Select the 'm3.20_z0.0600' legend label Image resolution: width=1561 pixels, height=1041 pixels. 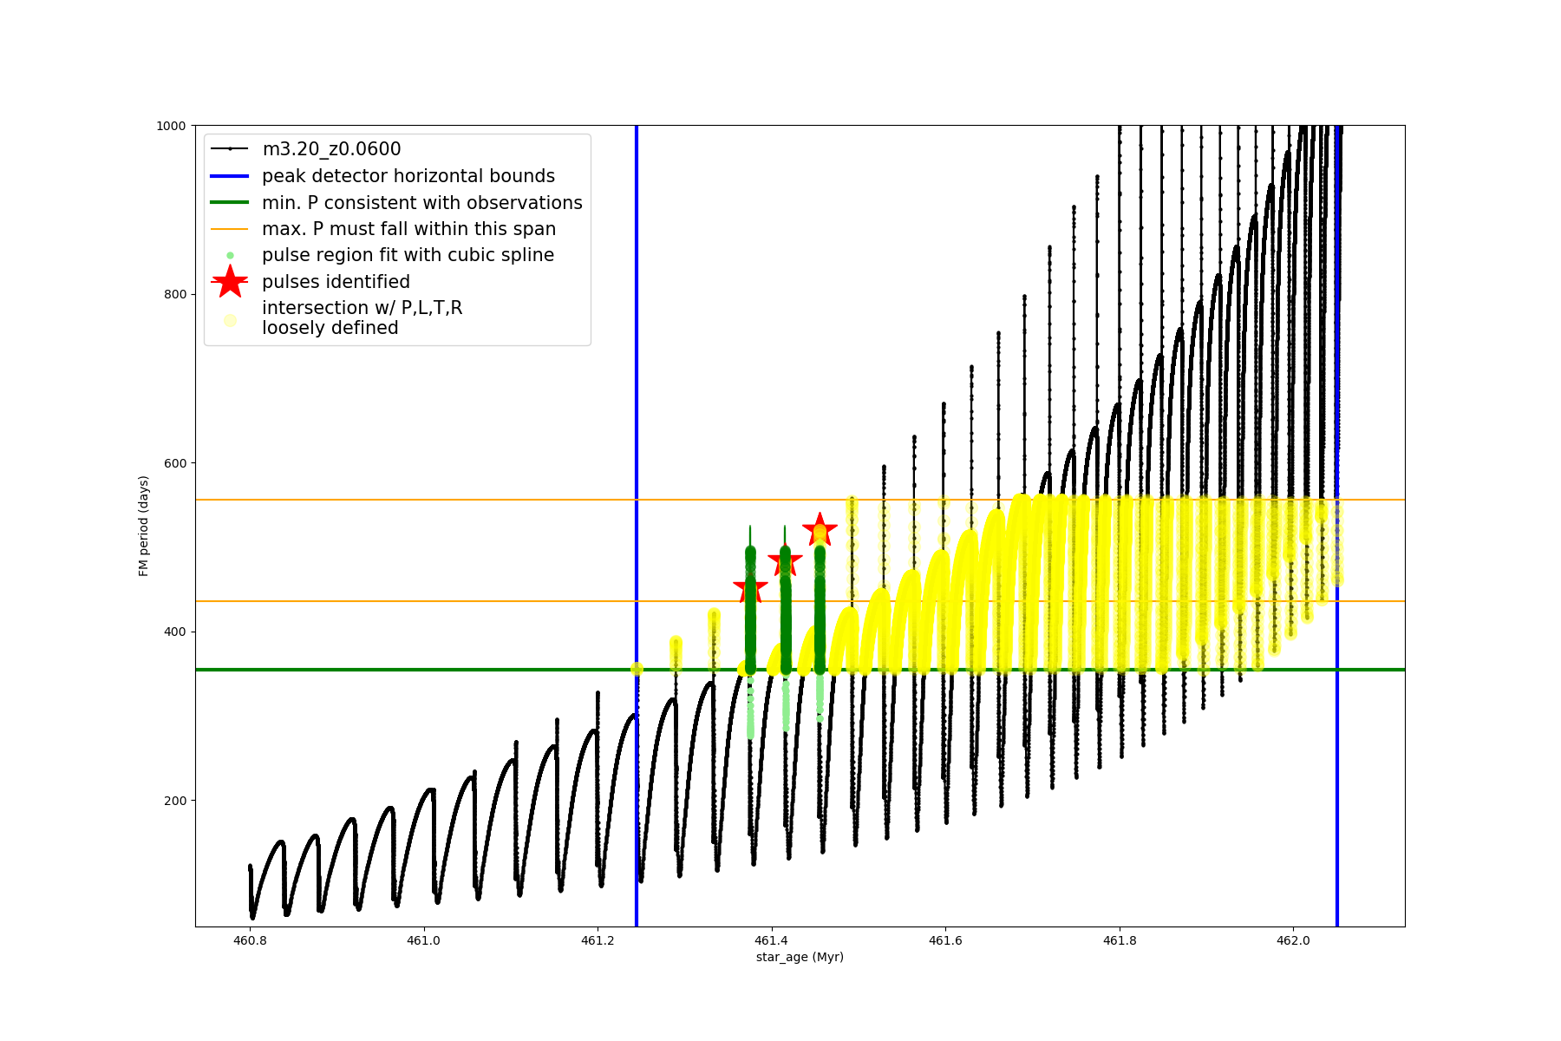[x=331, y=149]
